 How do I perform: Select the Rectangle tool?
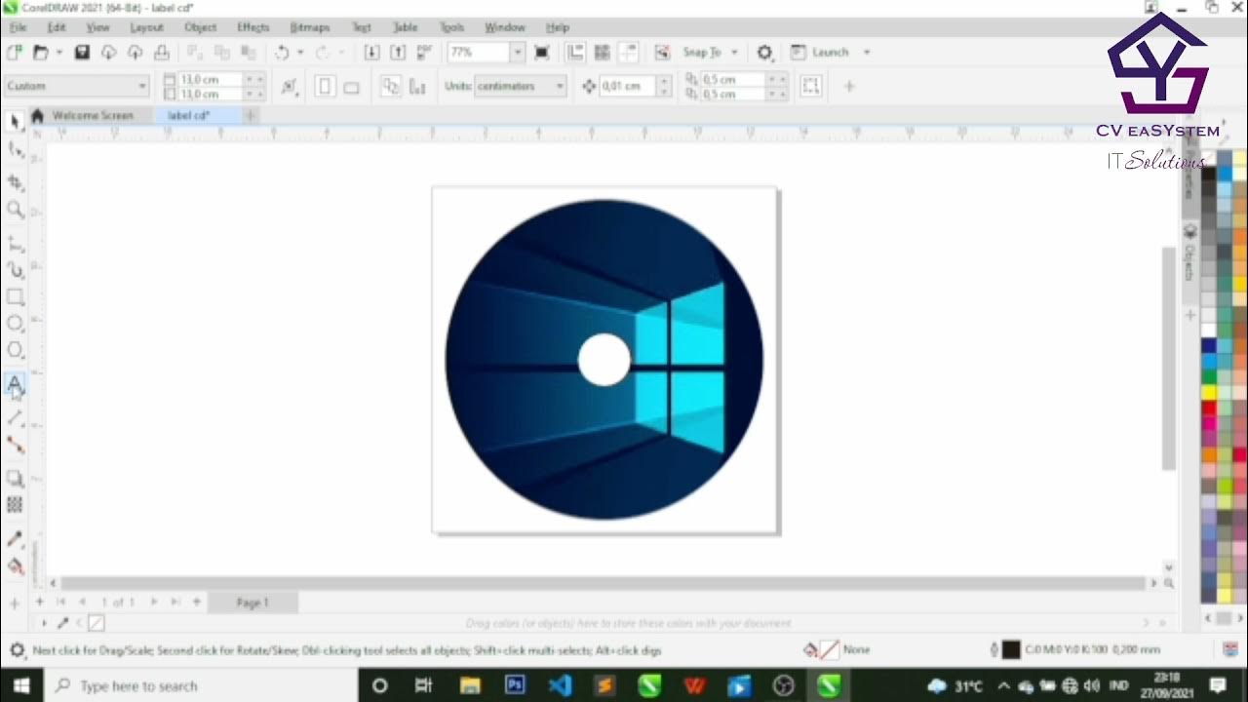coord(15,296)
